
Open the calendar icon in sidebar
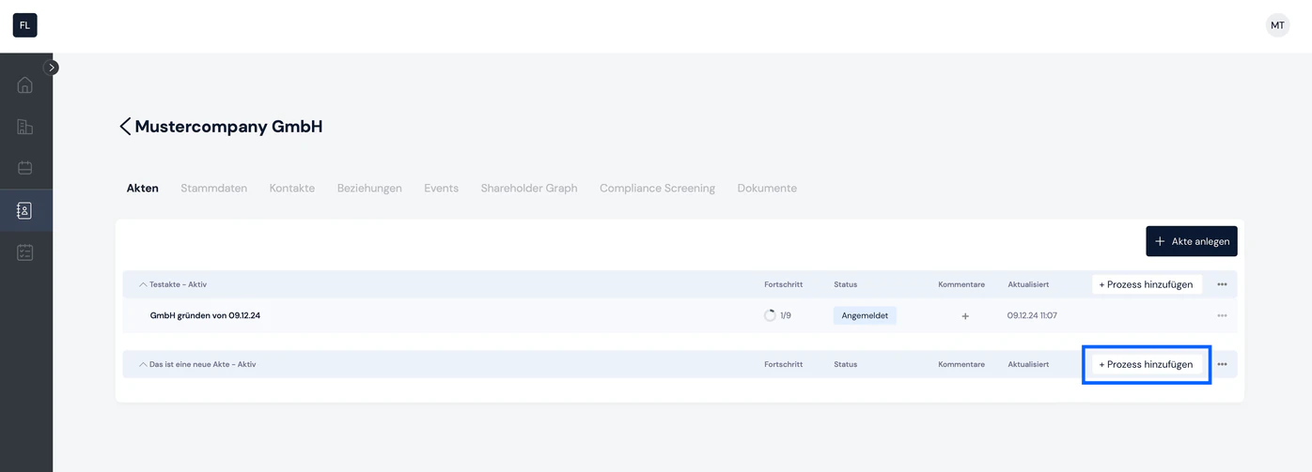coord(25,168)
